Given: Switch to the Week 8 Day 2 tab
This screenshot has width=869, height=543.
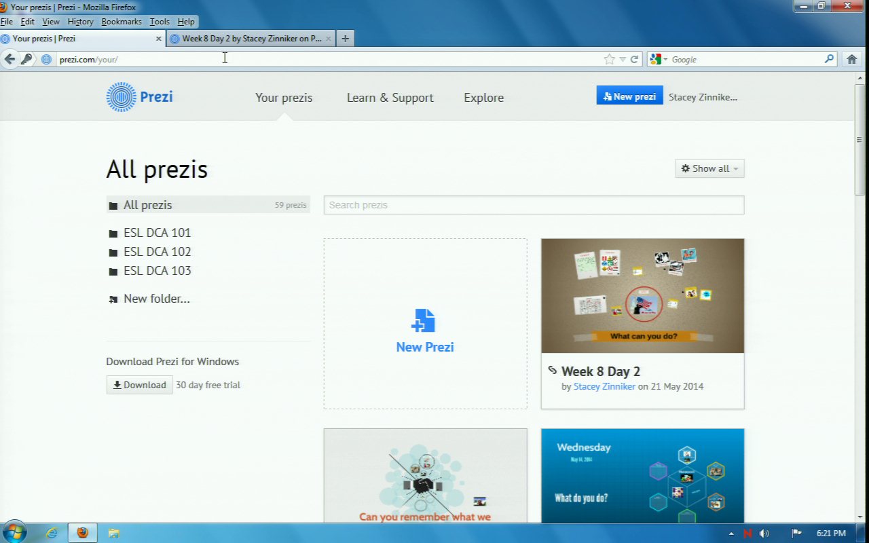Looking at the screenshot, I should tap(251, 39).
